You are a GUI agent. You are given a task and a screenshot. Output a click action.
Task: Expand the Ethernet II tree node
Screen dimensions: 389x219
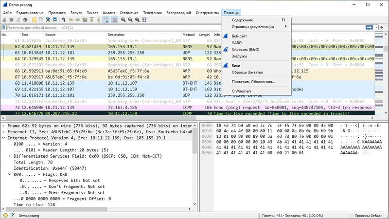point(3,132)
